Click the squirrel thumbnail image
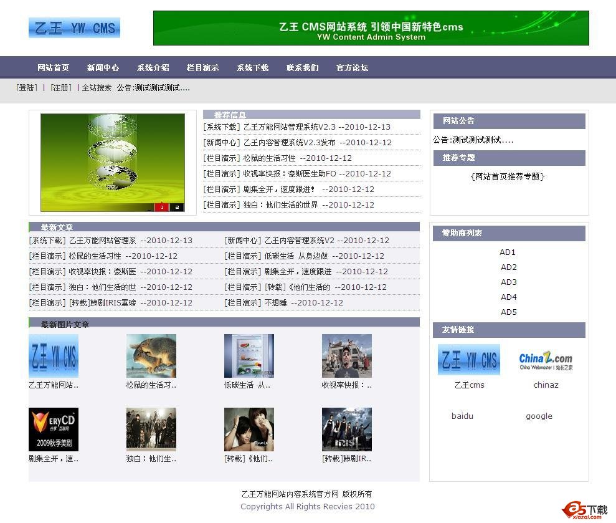The width and height of the screenshot is (616, 523). click(x=151, y=356)
